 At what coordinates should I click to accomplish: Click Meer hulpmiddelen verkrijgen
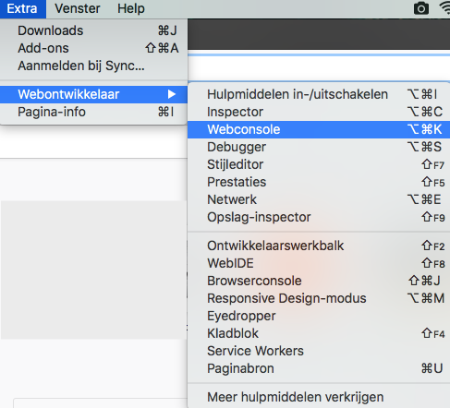pos(319,397)
